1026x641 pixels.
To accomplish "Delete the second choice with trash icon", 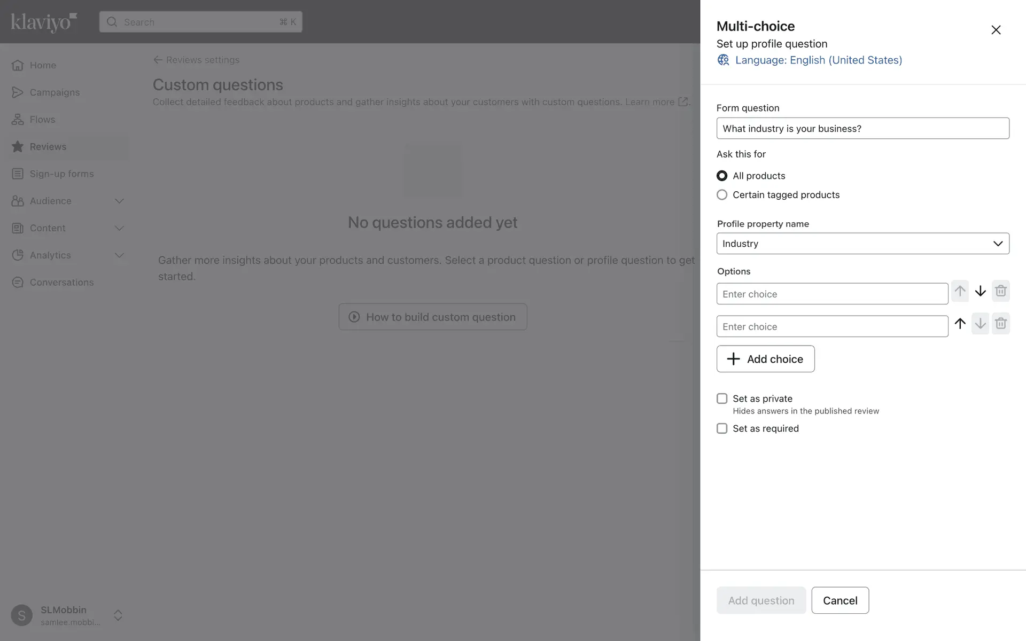I will tap(1000, 324).
